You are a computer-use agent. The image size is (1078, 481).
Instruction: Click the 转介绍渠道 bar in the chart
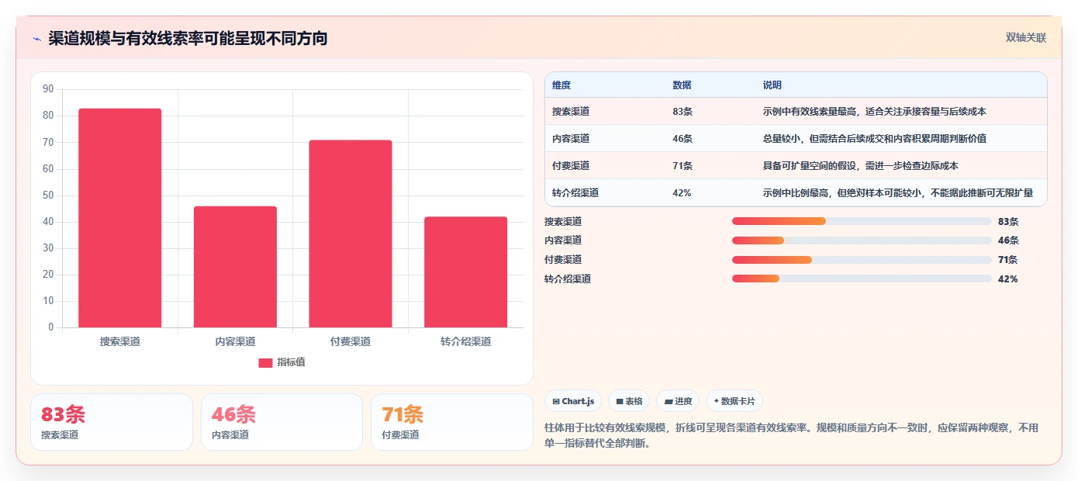pyautogui.click(x=465, y=272)
